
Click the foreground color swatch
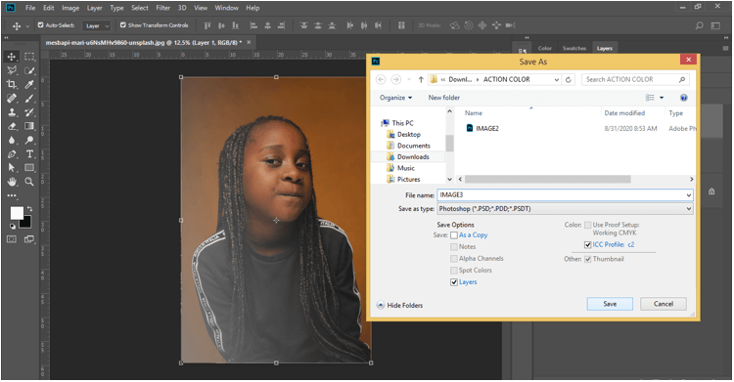point(17,213)
